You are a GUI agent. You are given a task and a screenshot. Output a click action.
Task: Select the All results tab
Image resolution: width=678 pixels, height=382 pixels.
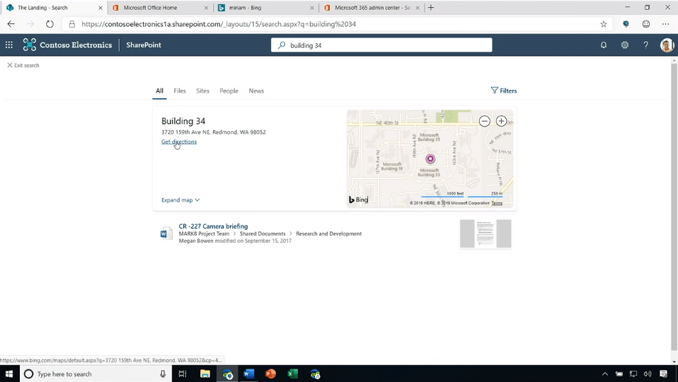159,91
